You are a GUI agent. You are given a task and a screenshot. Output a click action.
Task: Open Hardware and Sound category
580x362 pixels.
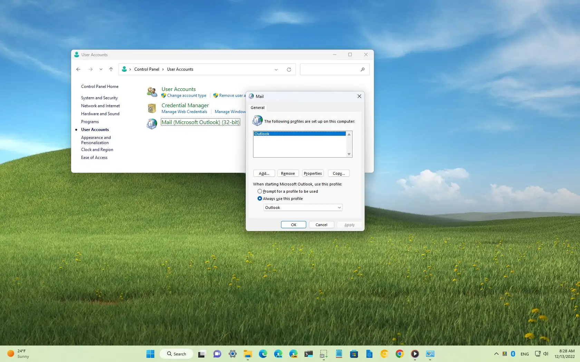[100, 114]
